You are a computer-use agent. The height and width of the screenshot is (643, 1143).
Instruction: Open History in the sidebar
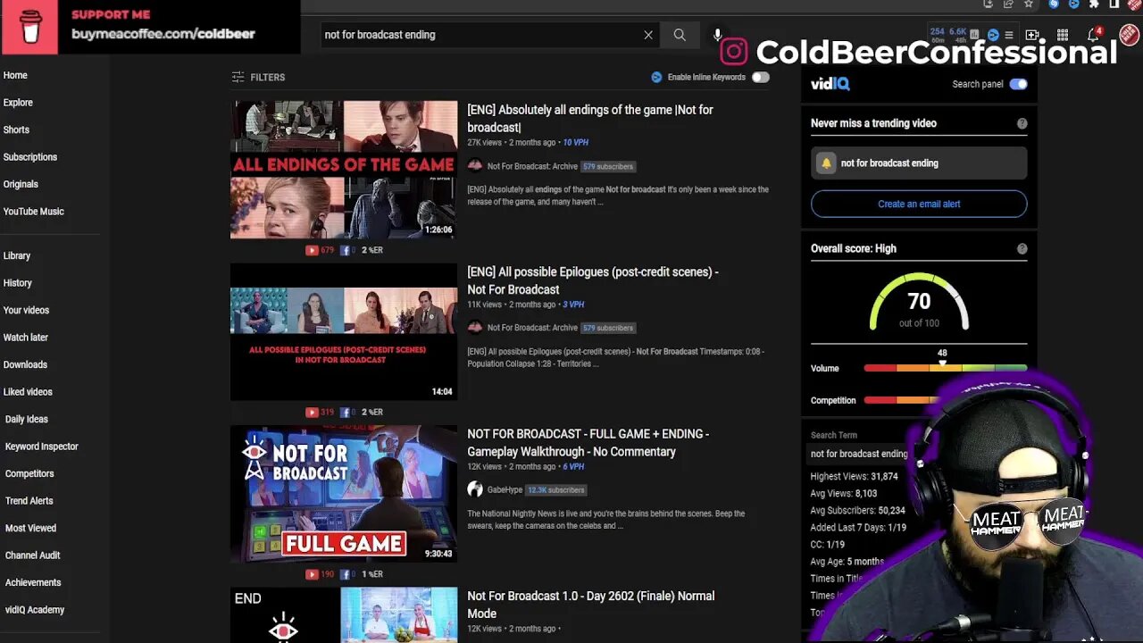pos(18,283)
